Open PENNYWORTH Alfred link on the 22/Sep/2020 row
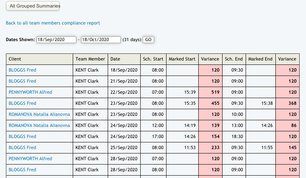The width and height of the screenshot is (306, 178). 30,92
